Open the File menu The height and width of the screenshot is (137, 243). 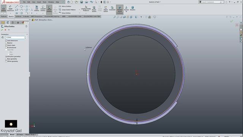click(24, 2)
